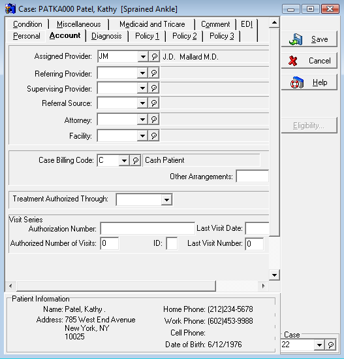Screen dimensions: 344x359
Task: Open the Case Billing Code dropdown
Action: [124, 160]
